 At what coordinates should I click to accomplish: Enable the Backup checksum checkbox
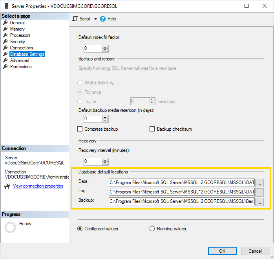pos(152,129)
